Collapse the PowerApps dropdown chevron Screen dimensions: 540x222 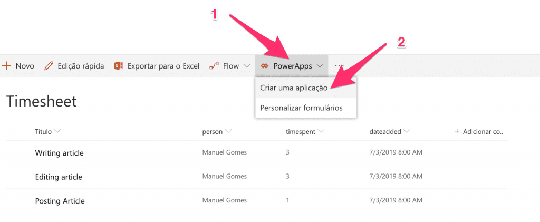click(320, 66)
